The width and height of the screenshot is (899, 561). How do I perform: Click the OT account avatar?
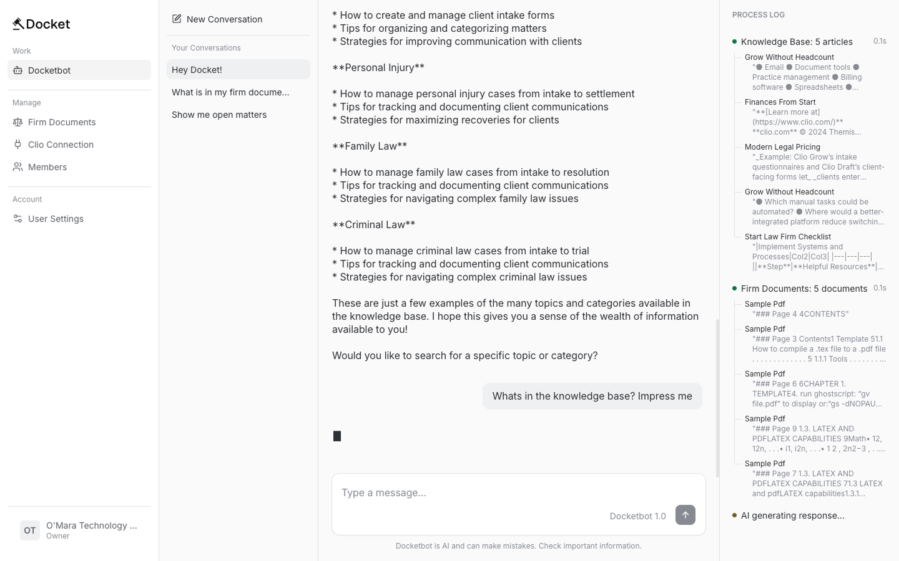point(29,530)
